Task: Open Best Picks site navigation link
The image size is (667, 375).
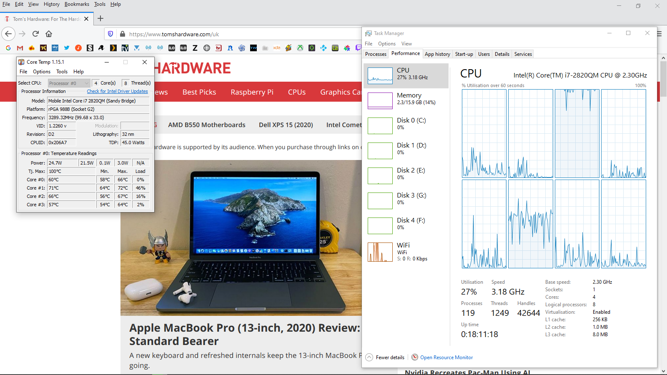Action: (199, 92)
